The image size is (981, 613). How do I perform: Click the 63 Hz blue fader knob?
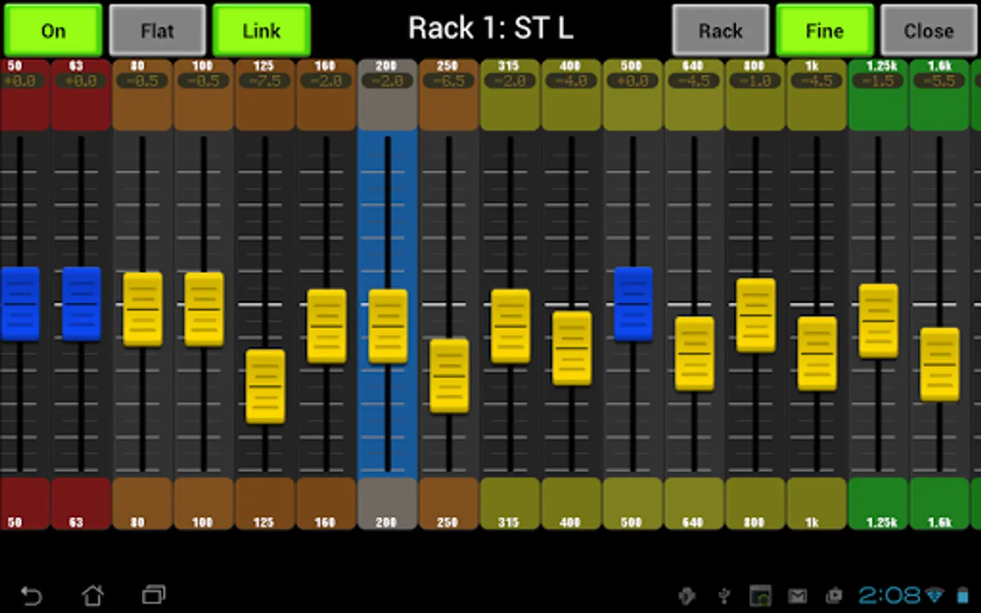(x=82, y=304)
